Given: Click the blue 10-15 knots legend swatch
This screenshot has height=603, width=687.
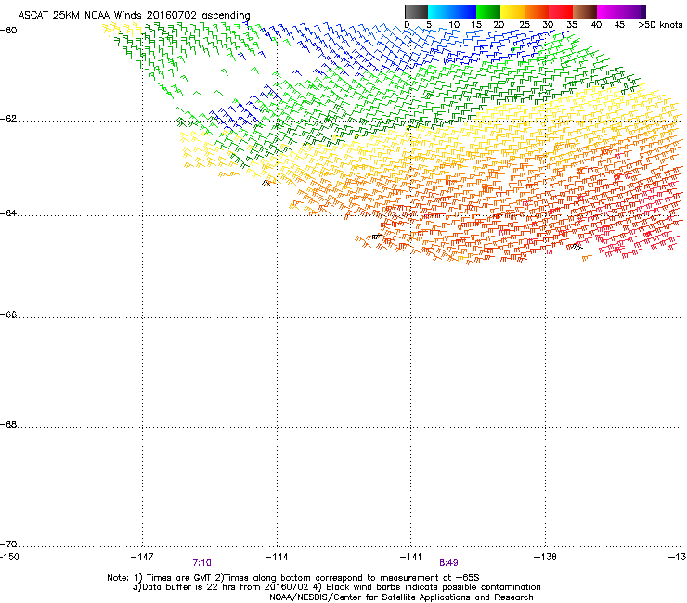Looking at the screenshot, I should [x=464, y=11].
